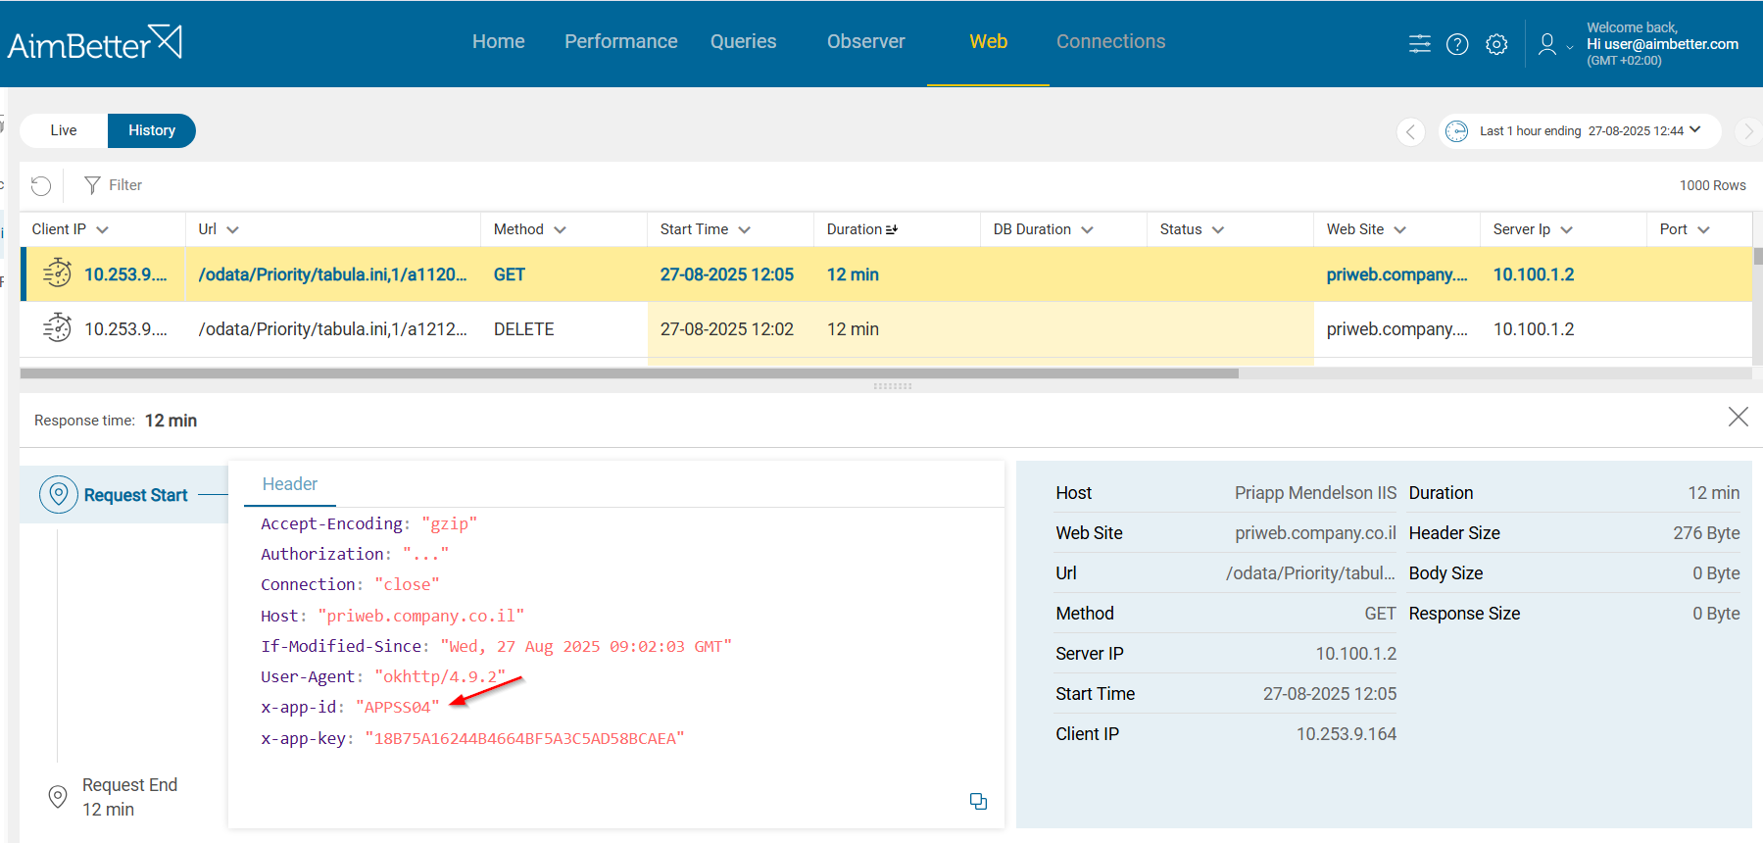Select the DELETE request row URL
The image size is (1763, 843).
332,329
